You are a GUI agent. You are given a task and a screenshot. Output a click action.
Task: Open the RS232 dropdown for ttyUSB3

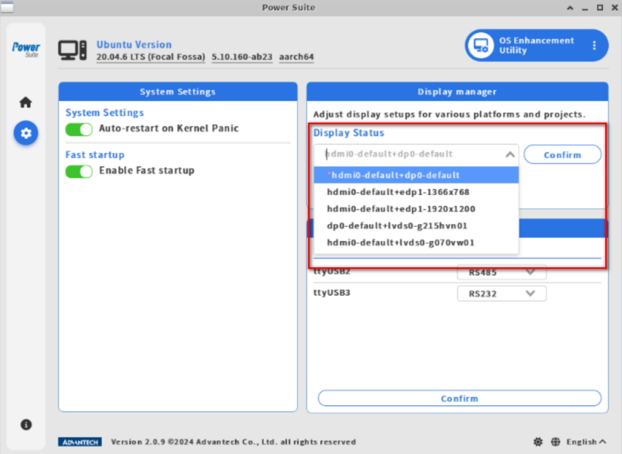(x=501, y=293)
